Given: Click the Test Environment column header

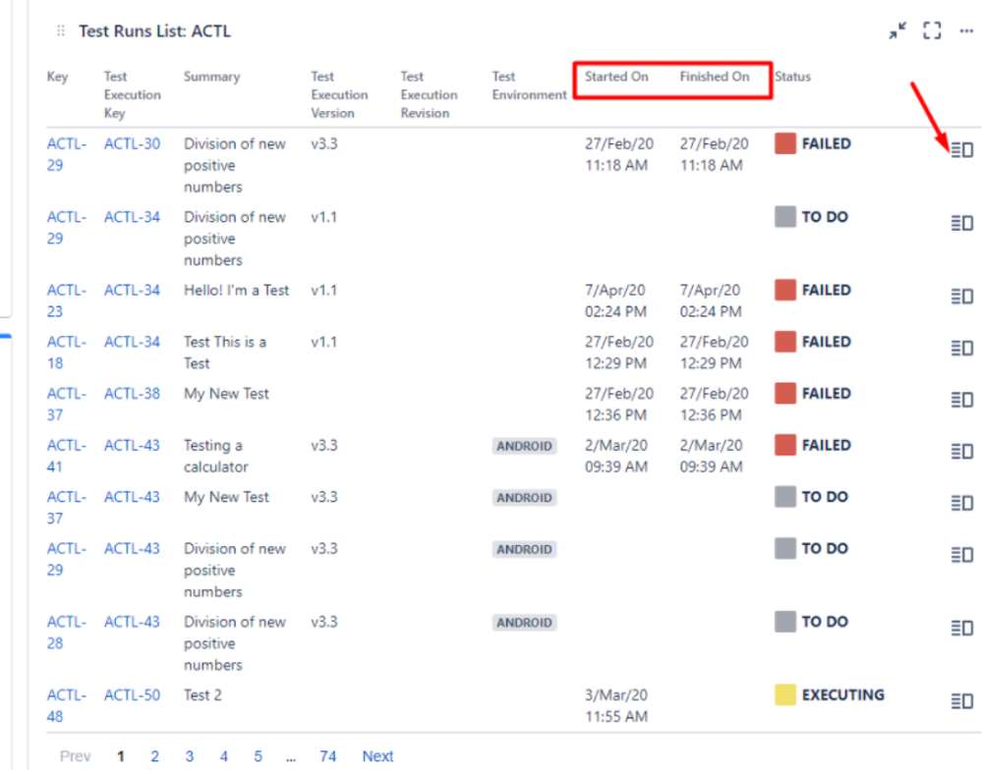Looking at the screenshot, I should pos(529,85).
